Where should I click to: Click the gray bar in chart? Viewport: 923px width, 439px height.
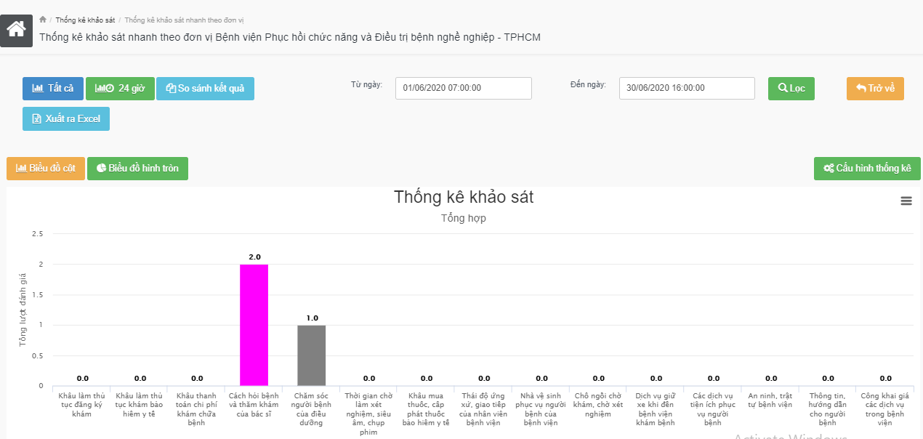pyautogui.click(x=311, y=355)
